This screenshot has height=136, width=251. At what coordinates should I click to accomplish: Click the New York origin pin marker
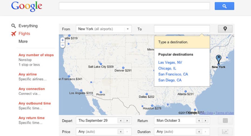point(218,60)
